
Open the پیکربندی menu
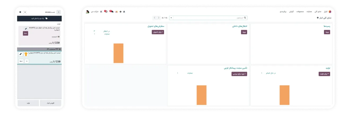coord(283,12)
